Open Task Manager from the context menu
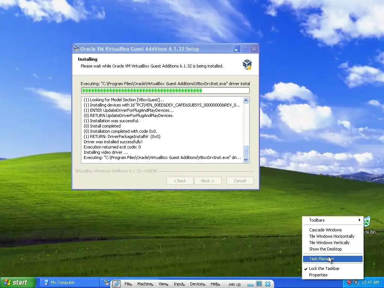 333,259
